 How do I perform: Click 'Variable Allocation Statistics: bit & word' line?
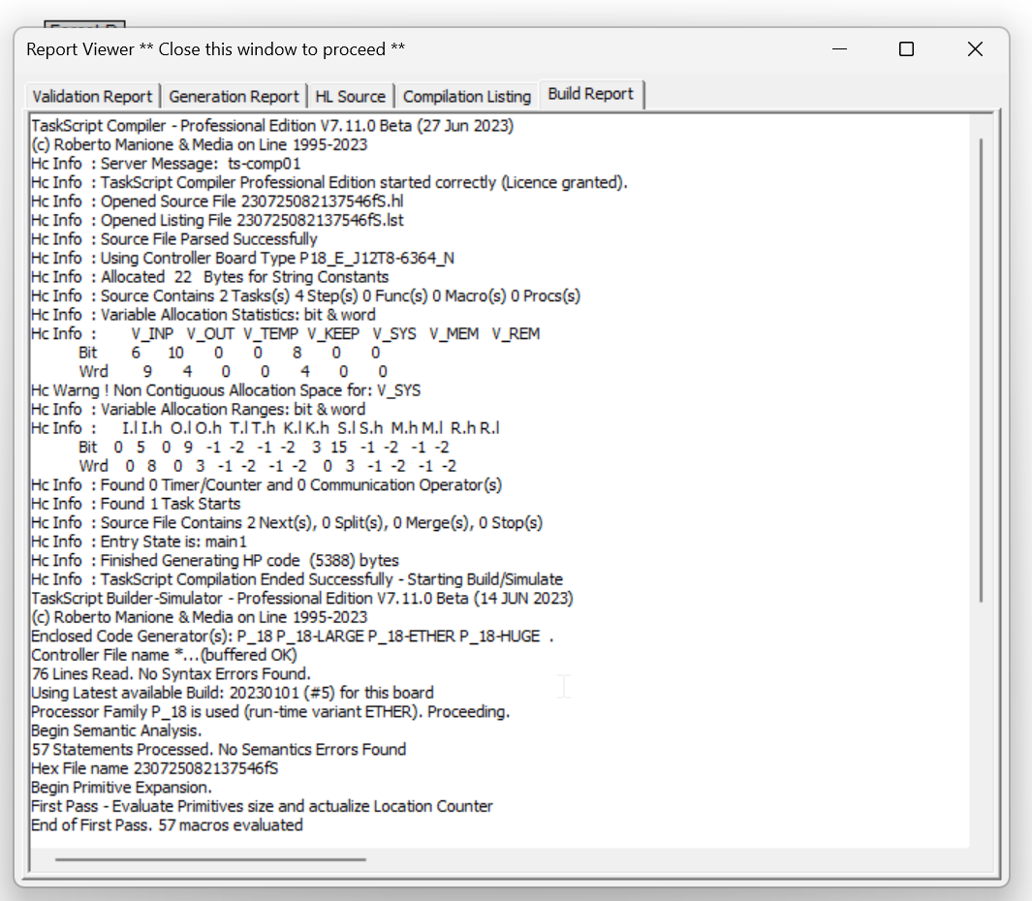(203, 315)
